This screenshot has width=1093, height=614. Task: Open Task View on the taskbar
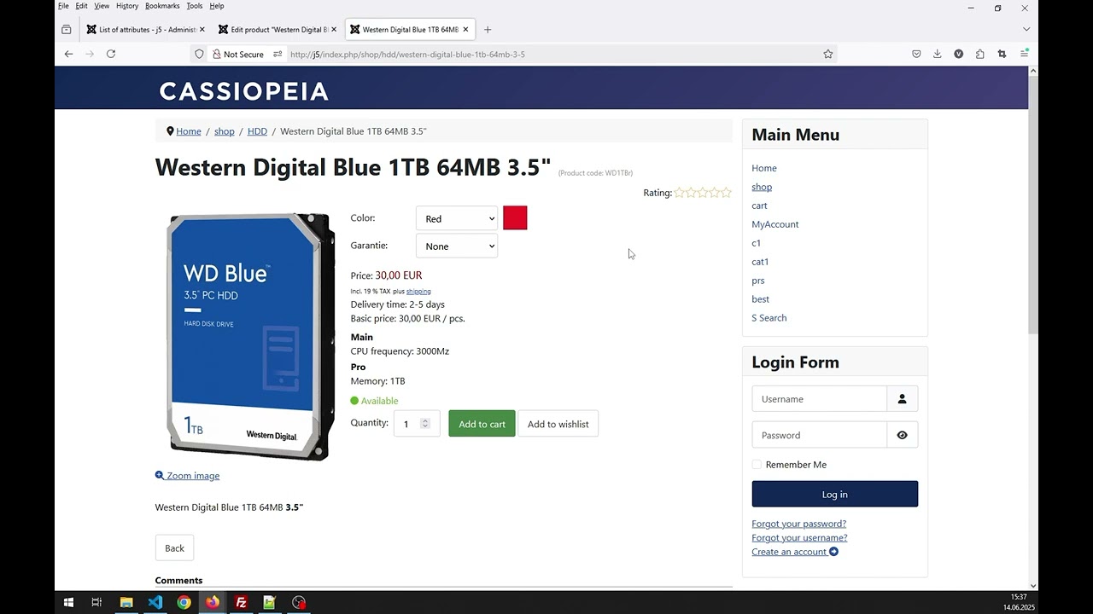point(96,602)
